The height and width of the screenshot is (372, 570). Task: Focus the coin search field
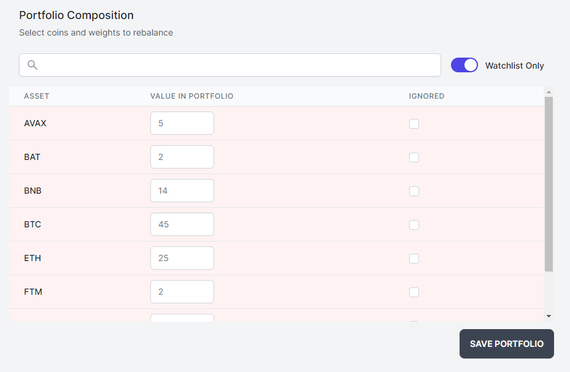coord(229,65)
